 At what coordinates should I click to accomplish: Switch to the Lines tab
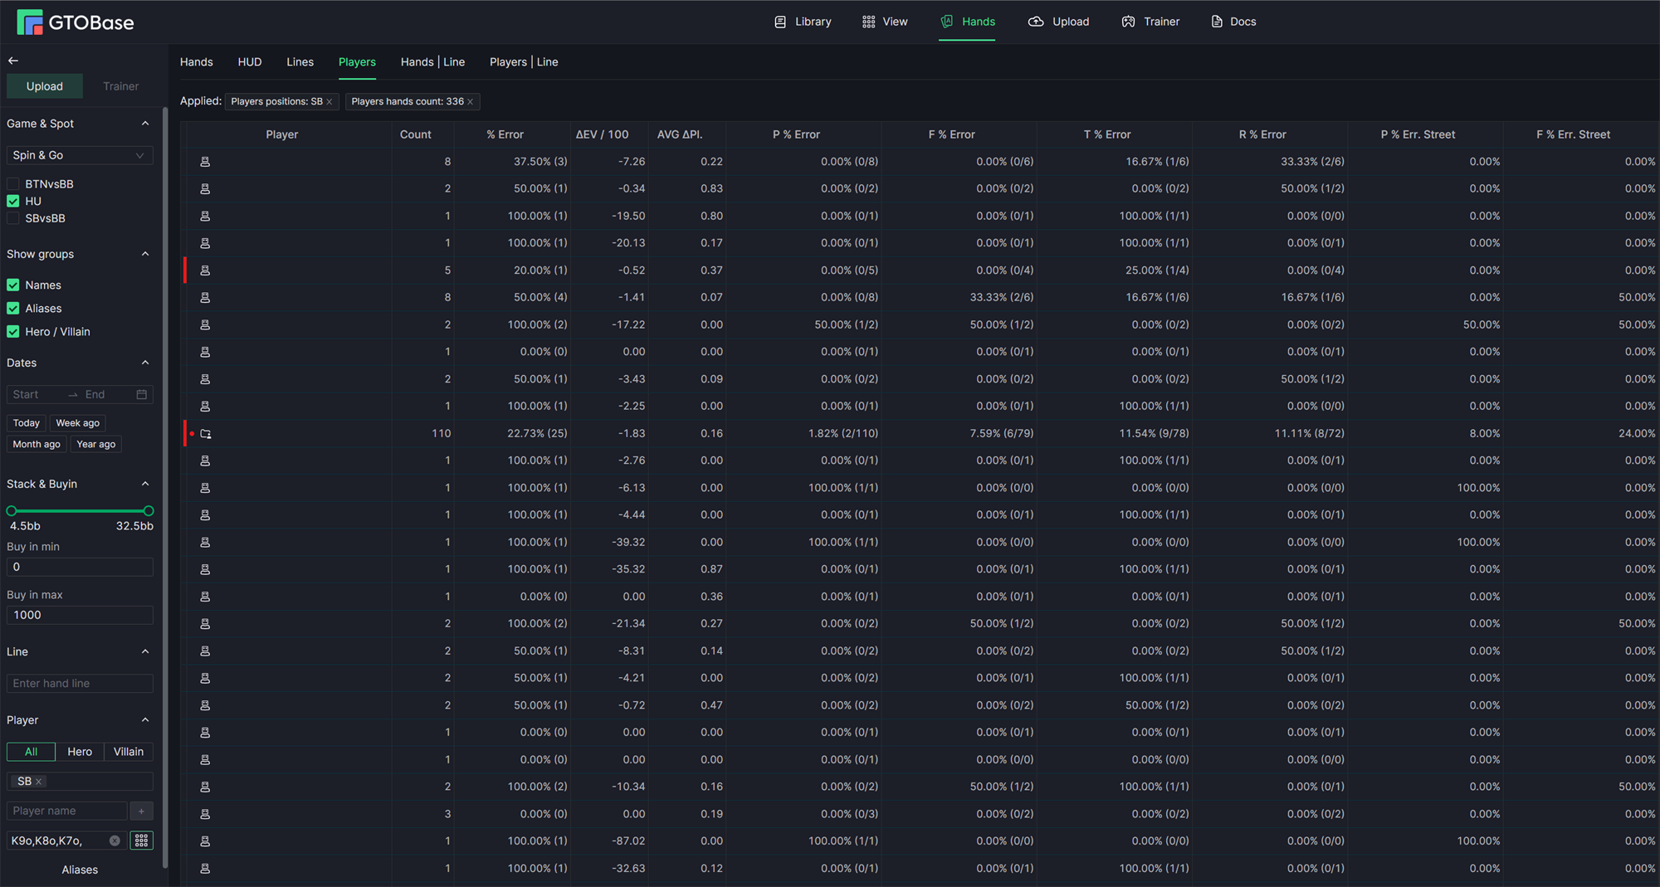(x=300, y=62)
